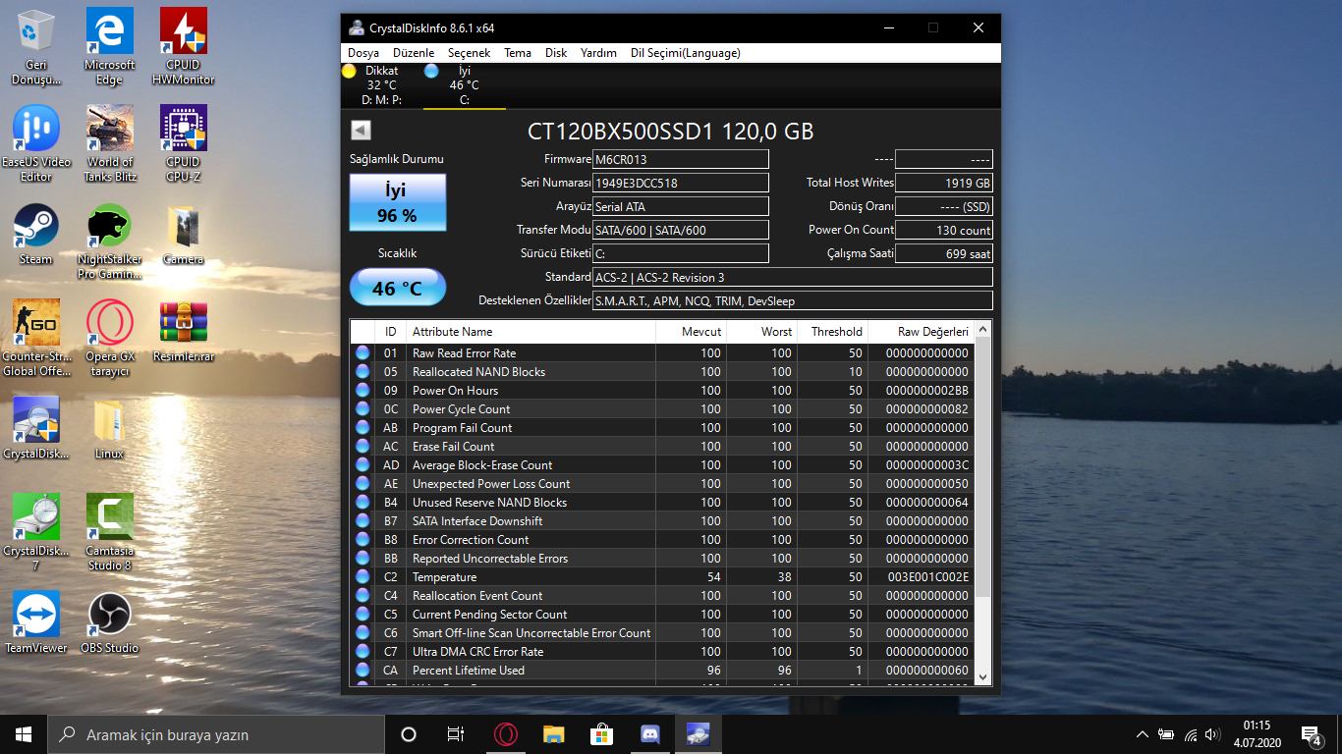The height and width of the screenshot is (754, 1342).
Task: Click the scroll down arrow in attribute list
Action: (x=983, y=677)
